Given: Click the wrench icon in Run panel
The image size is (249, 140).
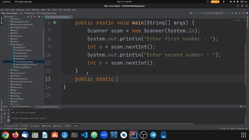Looking at the screenshot, I should point(5,114).
